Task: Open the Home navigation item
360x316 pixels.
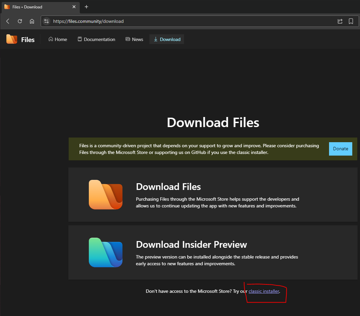Action: (x=58, y=39)
